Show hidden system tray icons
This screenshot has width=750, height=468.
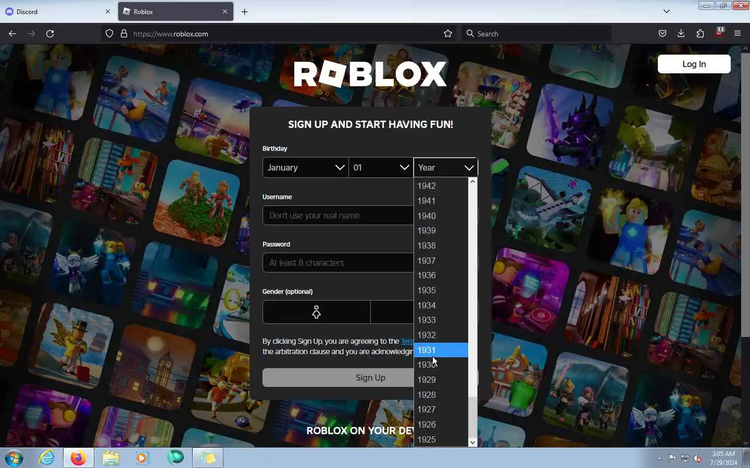[659, 458]
